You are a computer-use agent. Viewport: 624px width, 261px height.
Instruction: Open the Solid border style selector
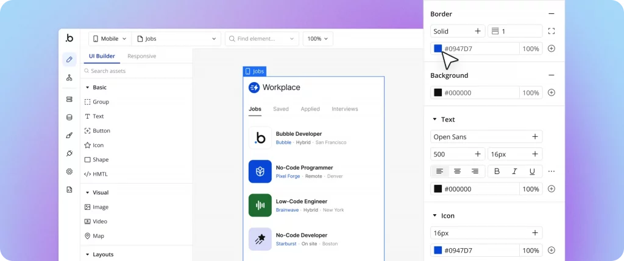458,31
